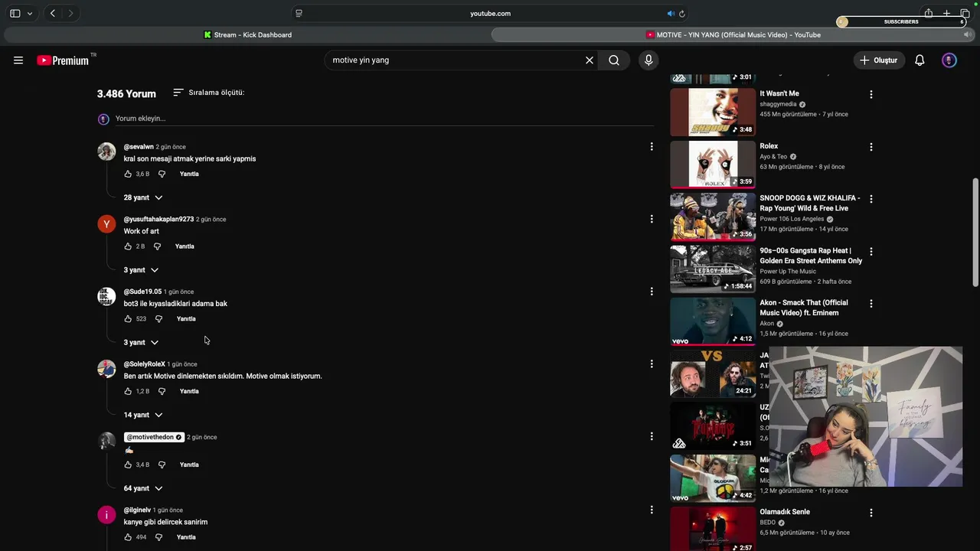Open Snoop Dogg & Wiz Khalifa video thumbnail
The width and height of the screenshot is (980, 551).
713,217
